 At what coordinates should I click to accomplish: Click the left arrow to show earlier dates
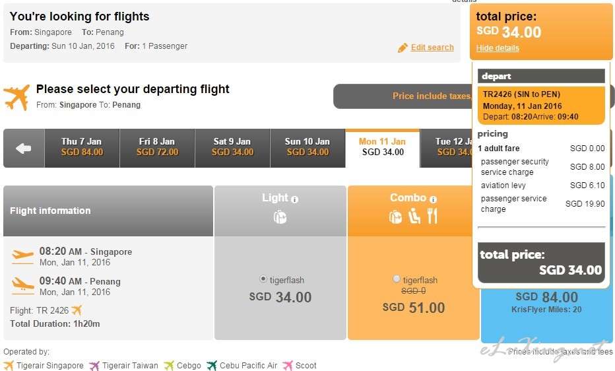coord(24,149)
